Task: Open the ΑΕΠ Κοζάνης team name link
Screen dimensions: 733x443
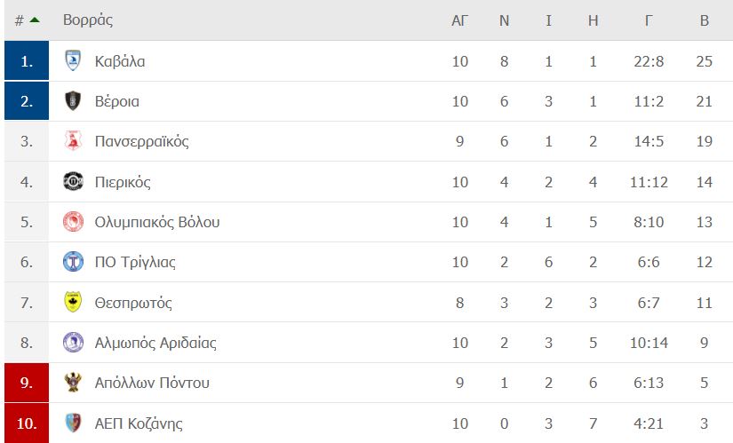Action: click(139, 423)
